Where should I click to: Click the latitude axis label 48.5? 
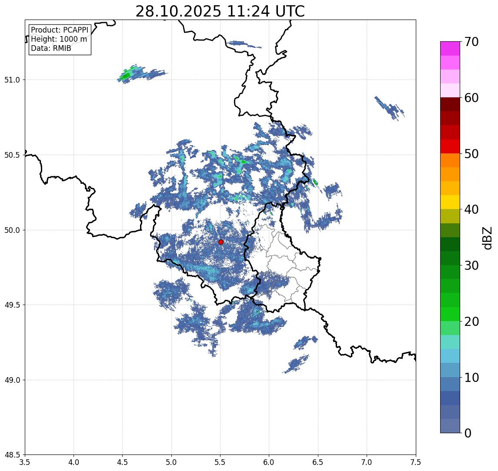pyautogui.click(x=12, y=455)
